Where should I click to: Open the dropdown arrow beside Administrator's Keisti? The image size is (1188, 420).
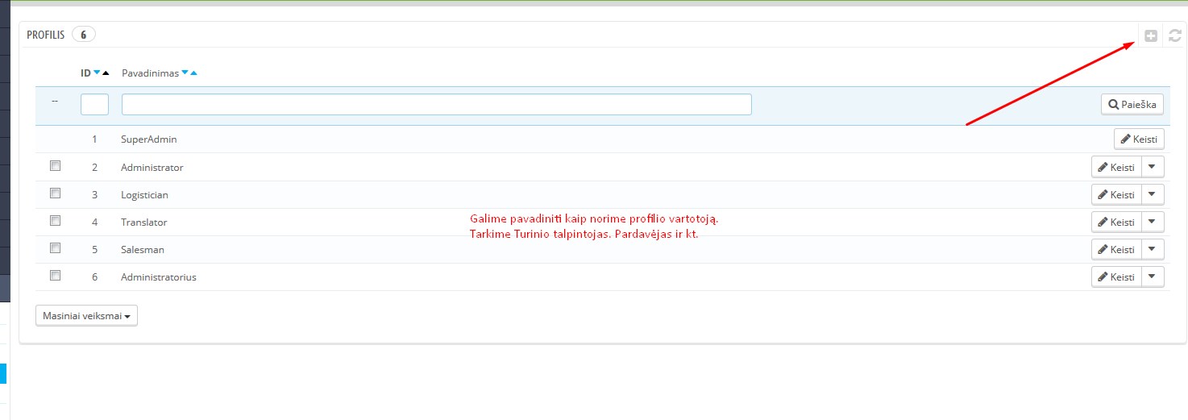coord(1153,168)
